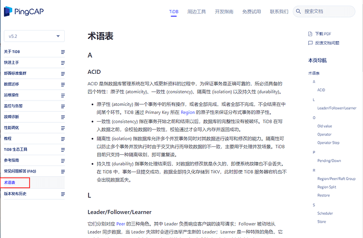The height and width of the screenshot is (238, 363).
Task: Jump to section P in page navigation
Action: [x=314, y=152]
